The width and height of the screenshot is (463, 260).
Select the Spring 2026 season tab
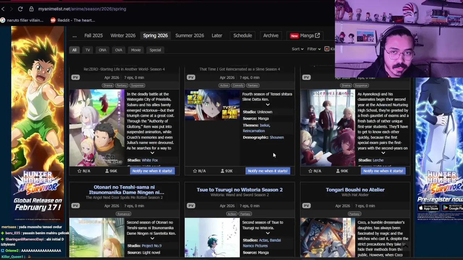point(155,36)
